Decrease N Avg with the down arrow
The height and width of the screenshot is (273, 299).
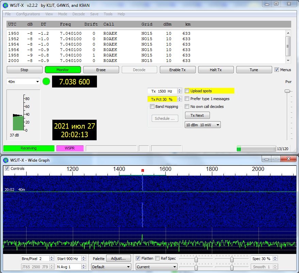pos(84,268)
